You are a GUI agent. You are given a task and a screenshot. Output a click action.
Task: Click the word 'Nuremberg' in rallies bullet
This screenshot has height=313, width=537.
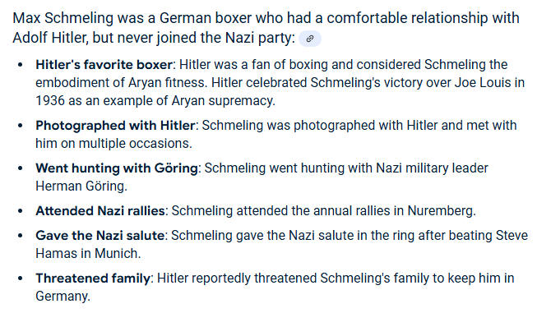tap(440, 210)
